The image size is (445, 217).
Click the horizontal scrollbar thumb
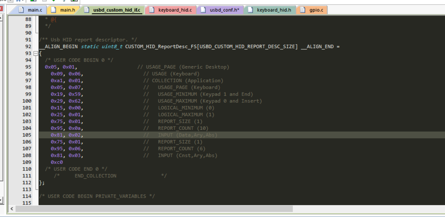154,208
